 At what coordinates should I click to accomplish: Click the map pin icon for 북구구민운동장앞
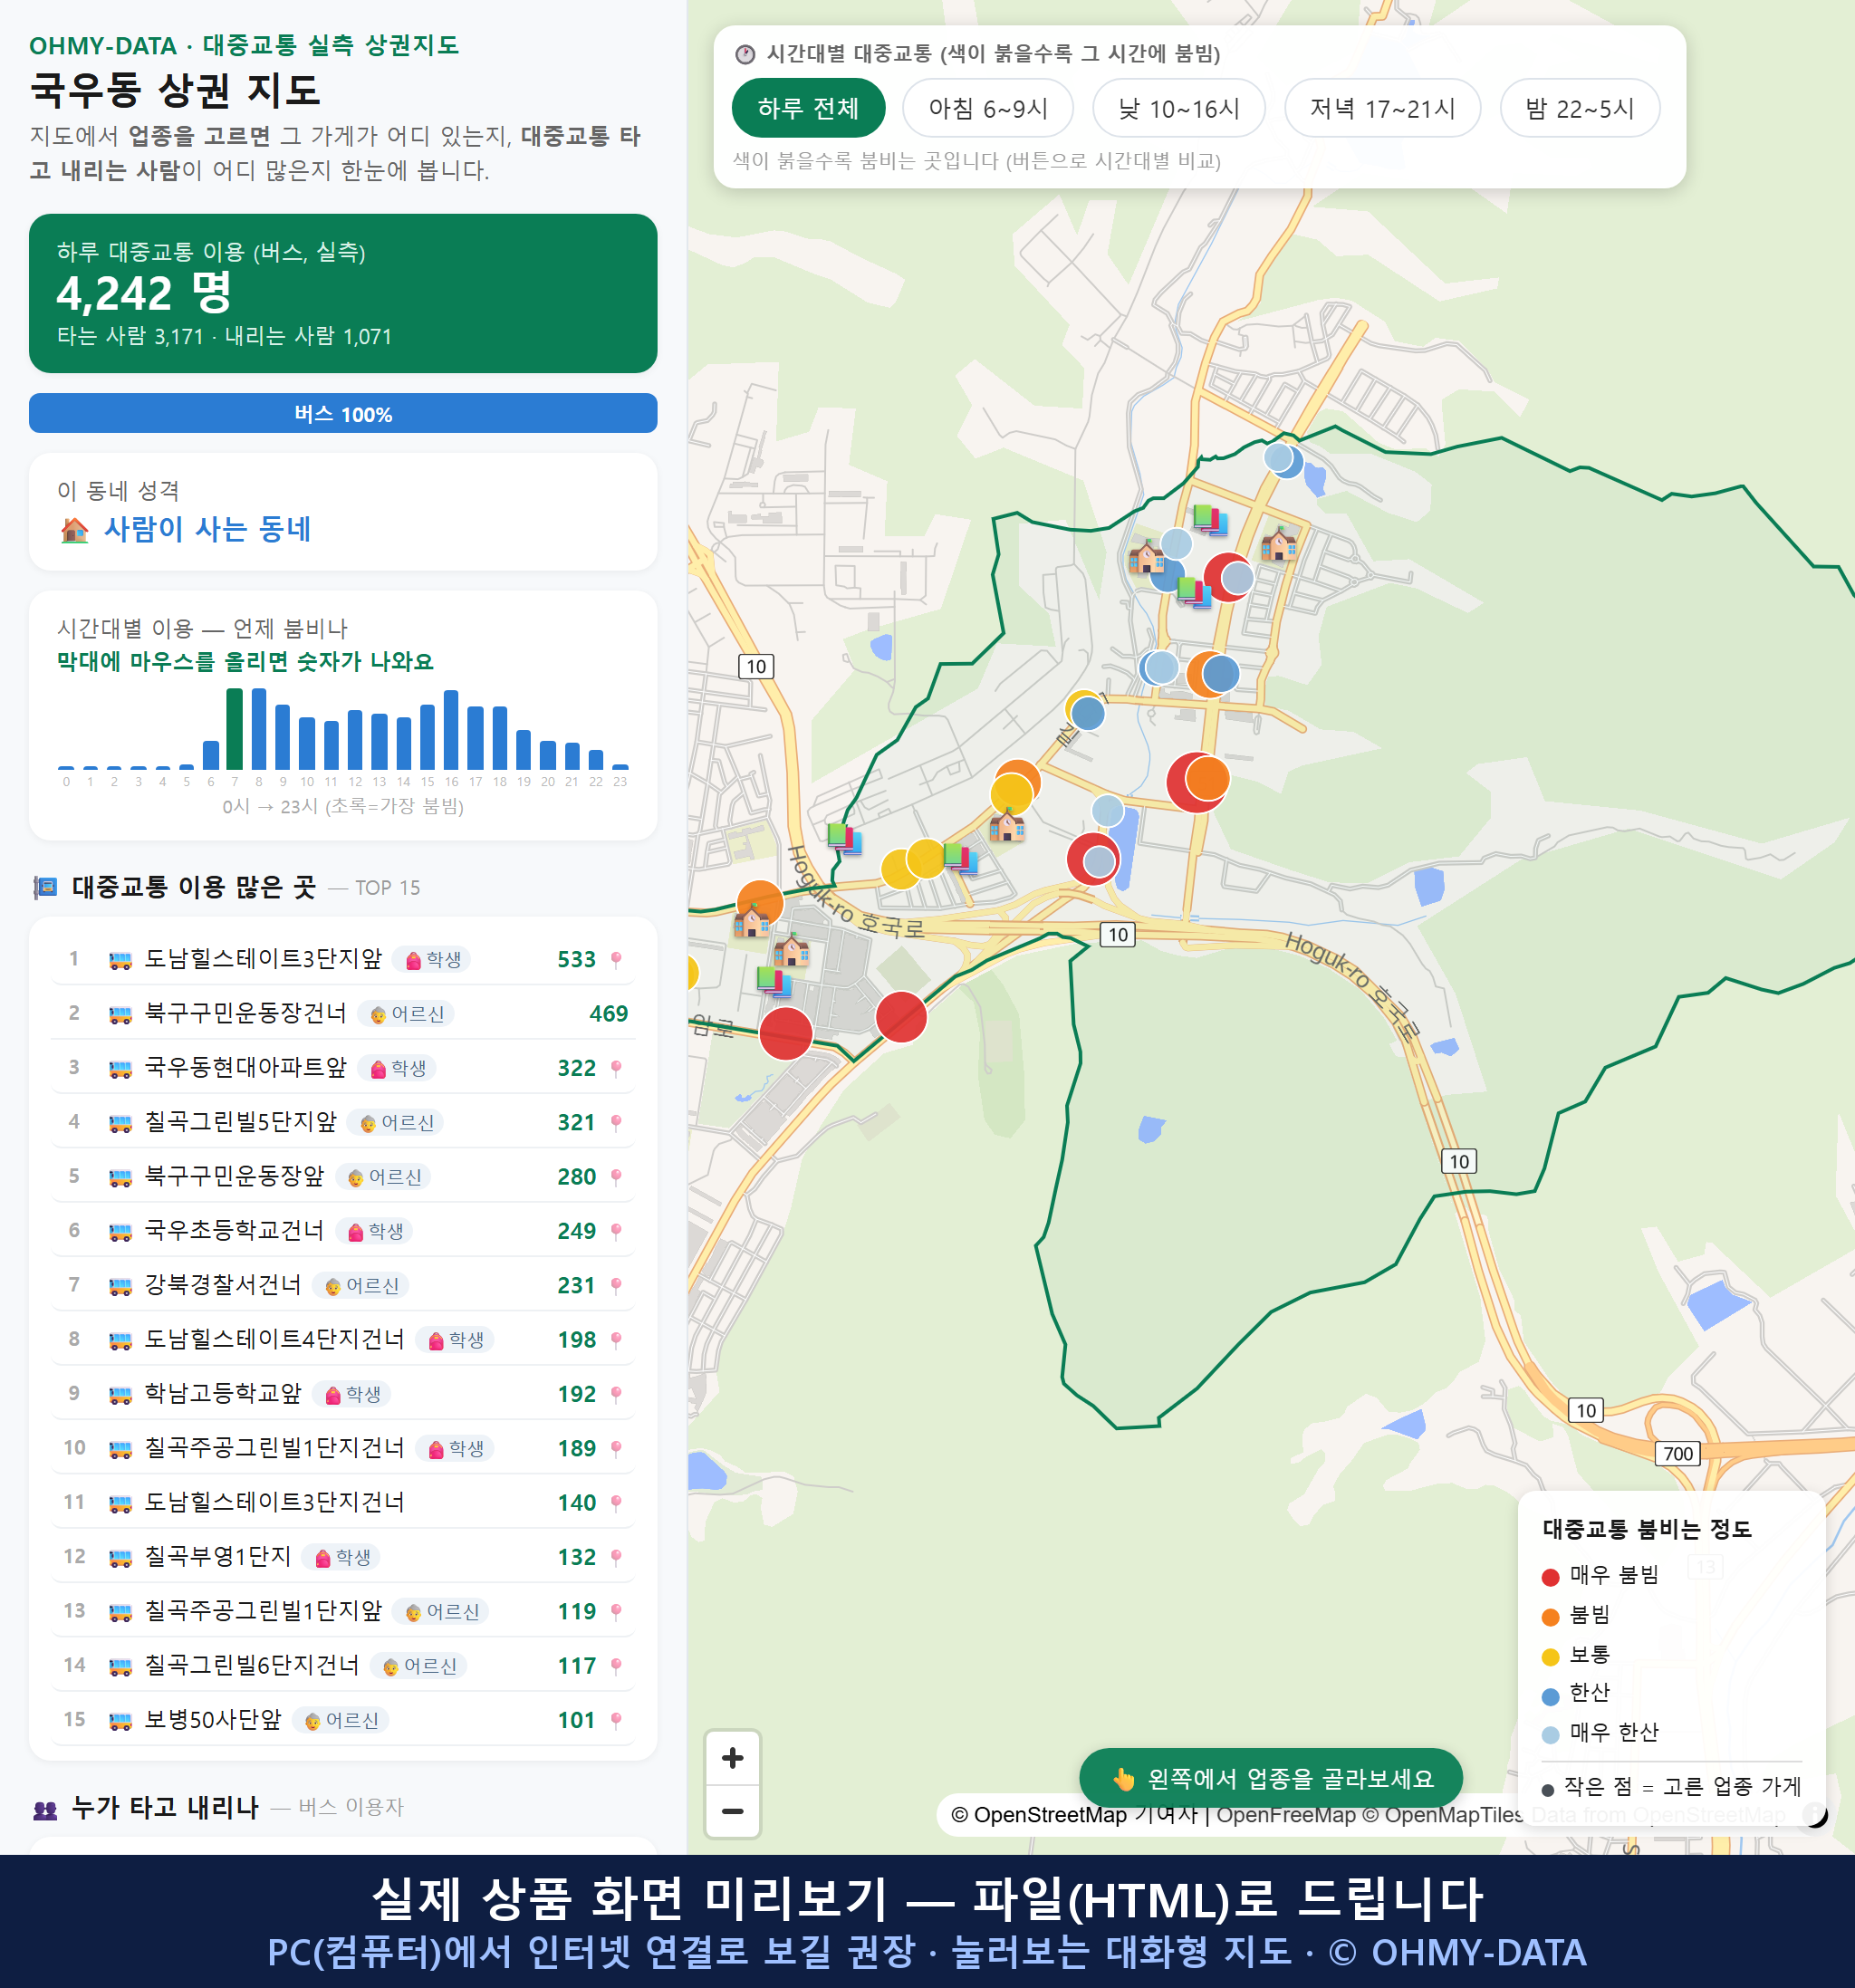616,1177
